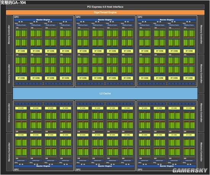Click the GPC label of top-left cluster

[16, 17]
